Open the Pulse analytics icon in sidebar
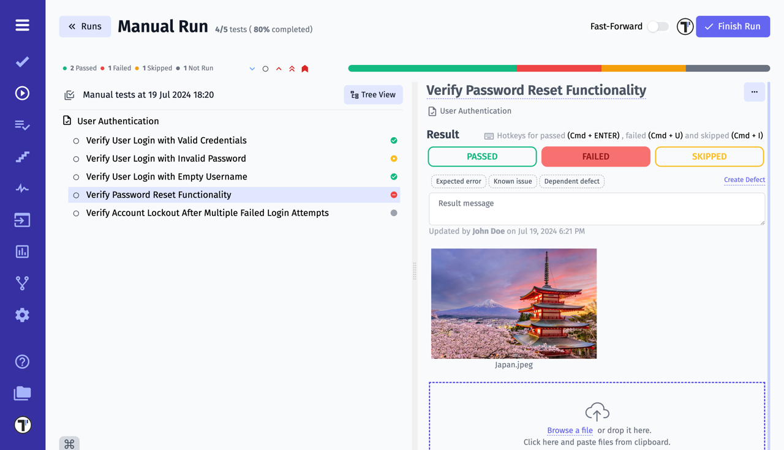Image resolution: width=784 pixels, height=450 pixels. [22, 188]
